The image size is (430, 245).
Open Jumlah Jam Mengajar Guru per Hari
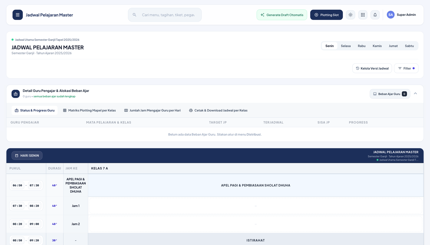coord(152,110)
